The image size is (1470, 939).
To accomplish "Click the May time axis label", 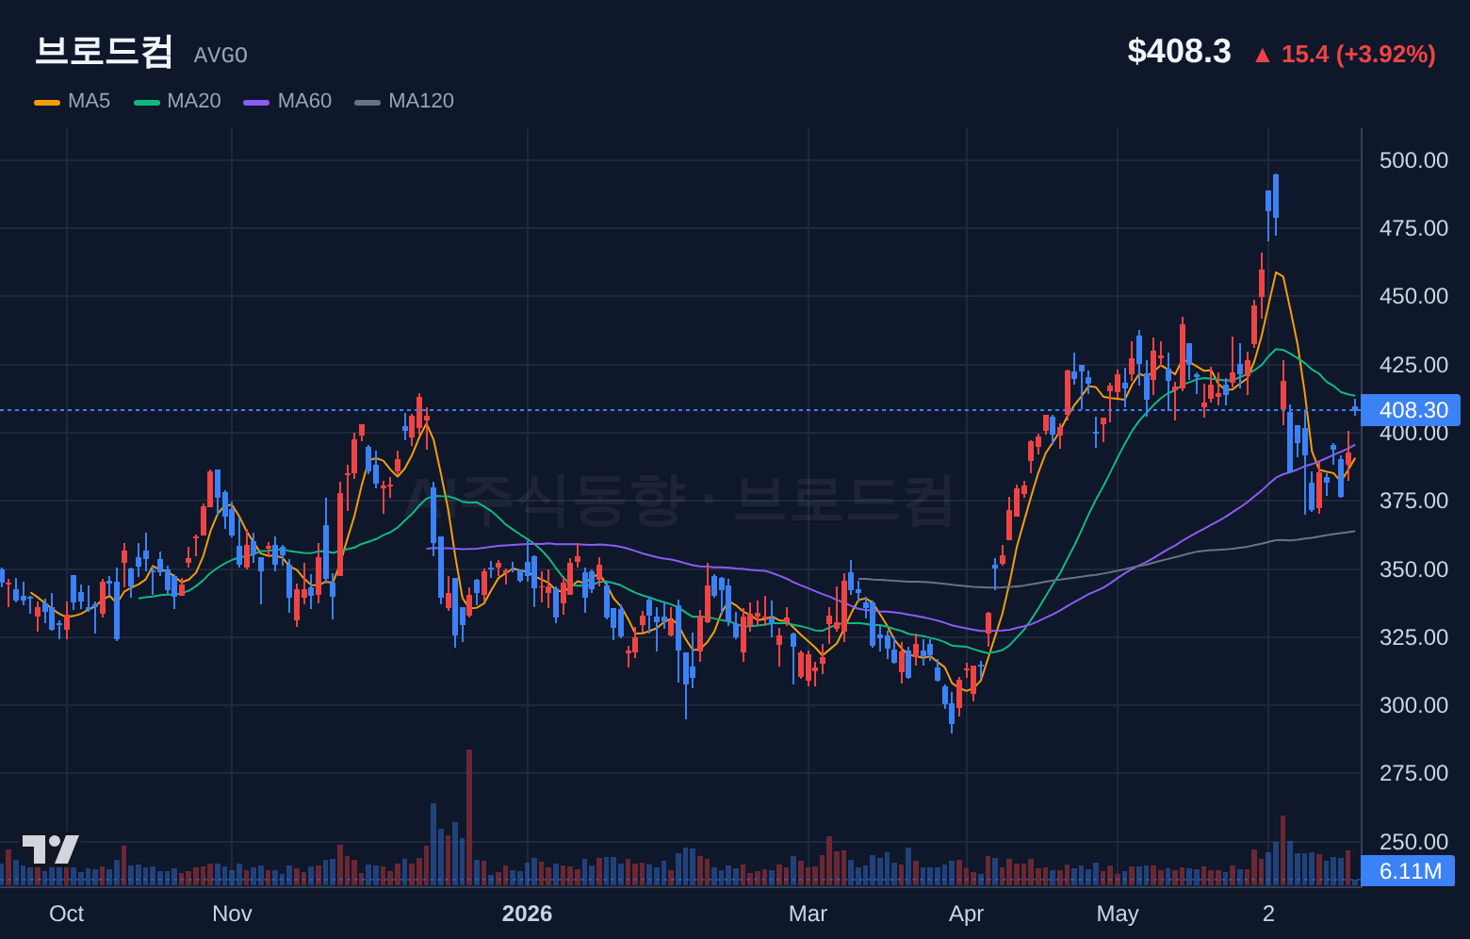I will (x=1118, y=914).
